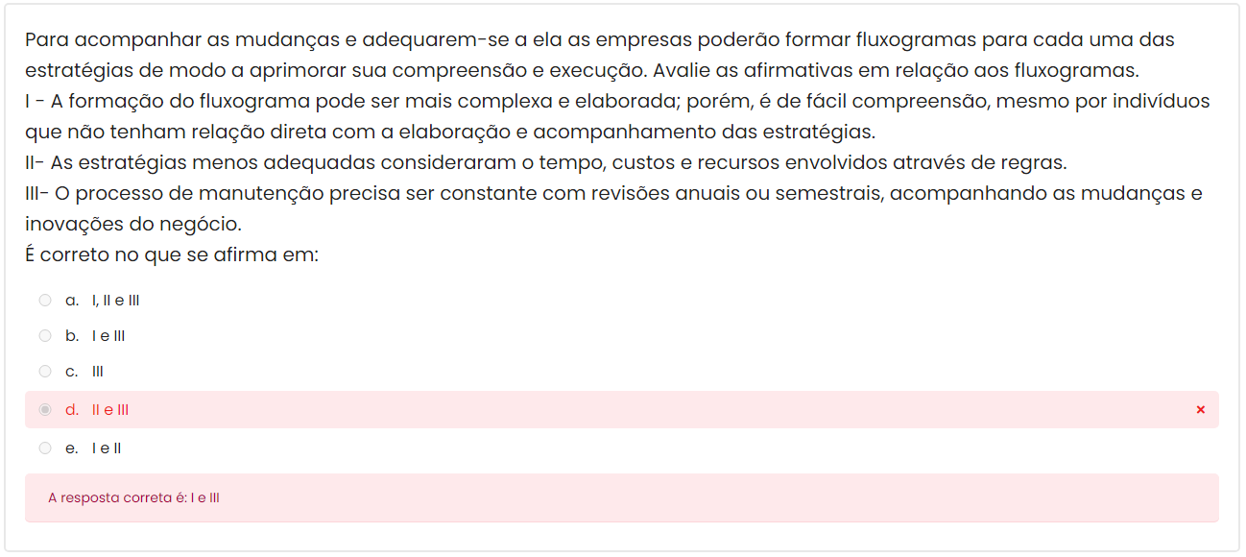Select radio button for option a

[45, 301]
